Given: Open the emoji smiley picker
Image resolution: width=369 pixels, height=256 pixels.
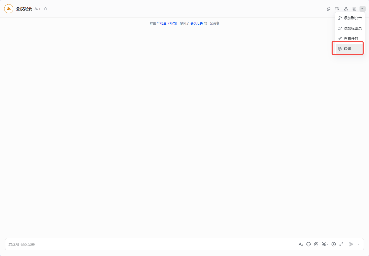Looking at the screenshot, I should coord(309,244).
